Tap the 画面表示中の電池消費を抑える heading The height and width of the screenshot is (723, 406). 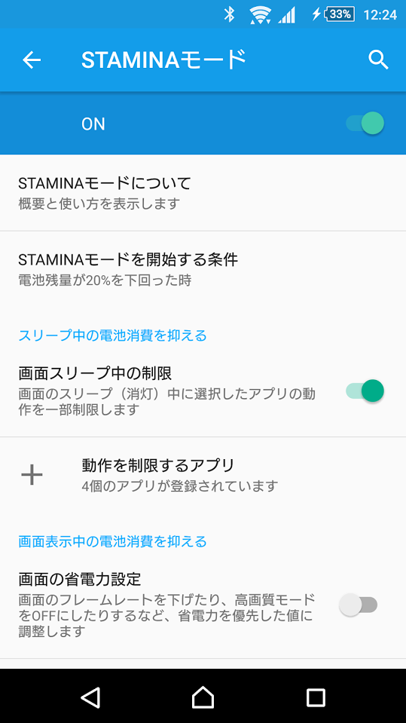pos(112,541)
